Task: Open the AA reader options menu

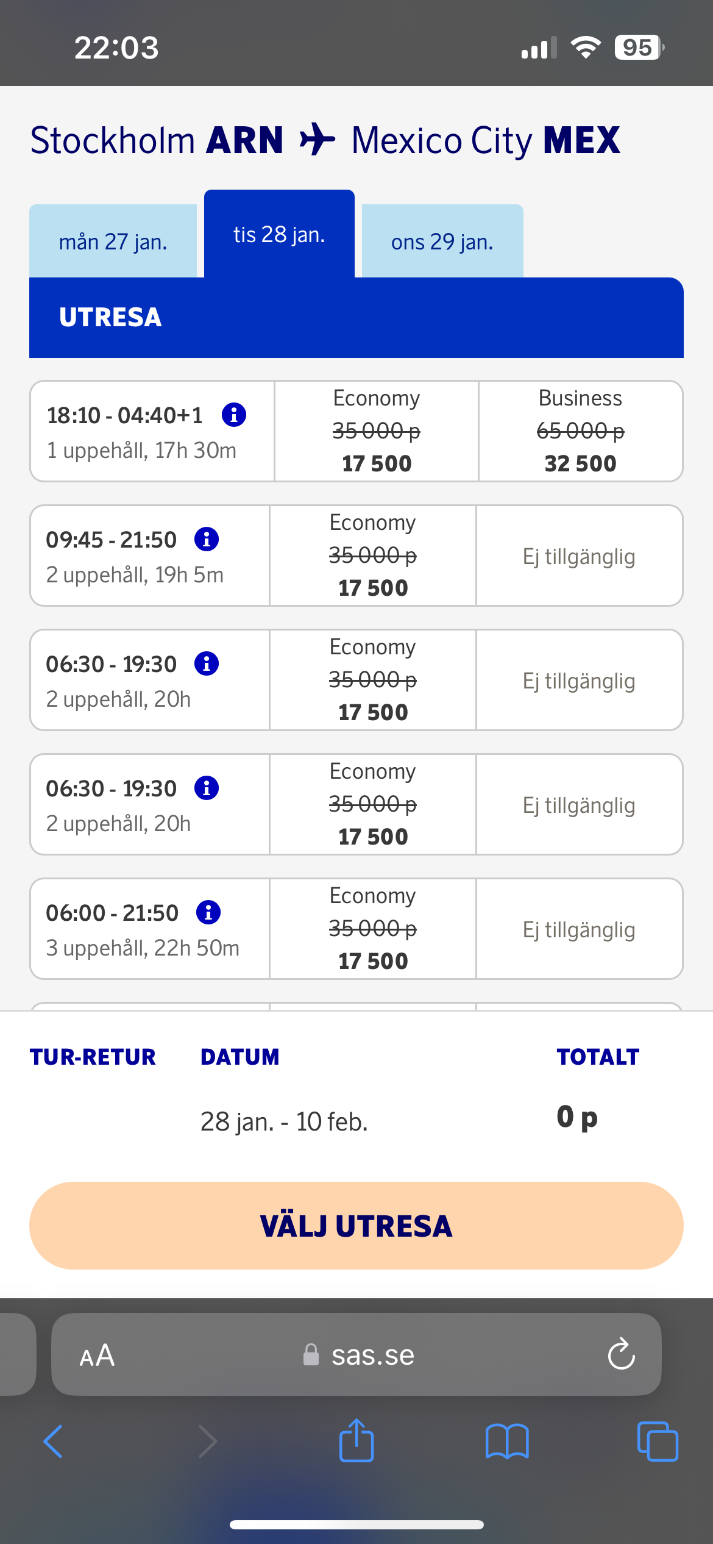Action: click(x=97, y=1355)
